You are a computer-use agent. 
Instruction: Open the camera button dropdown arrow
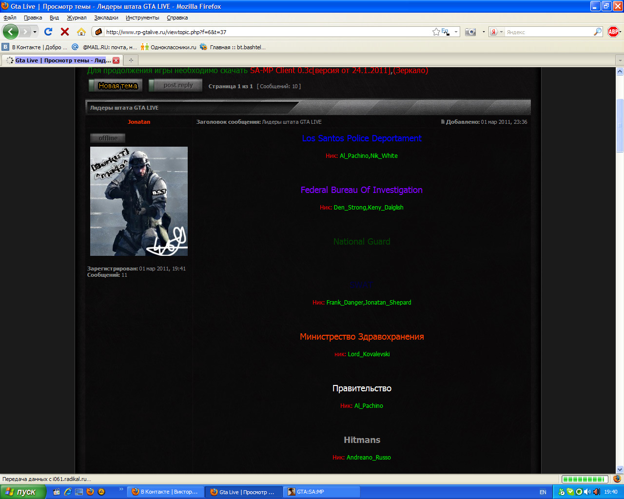tap(484, 32)
